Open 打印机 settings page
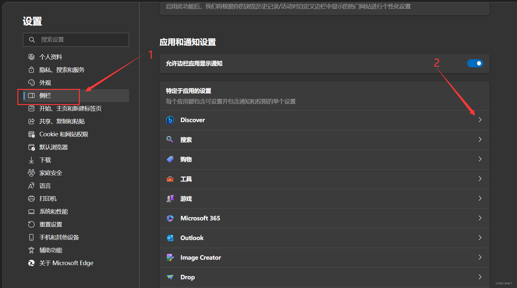Image resolution: width=517 pixels, height=288 pixels. [76, 198]
